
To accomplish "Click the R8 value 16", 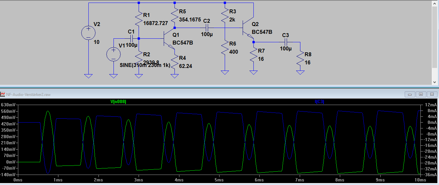I will 308,62.
